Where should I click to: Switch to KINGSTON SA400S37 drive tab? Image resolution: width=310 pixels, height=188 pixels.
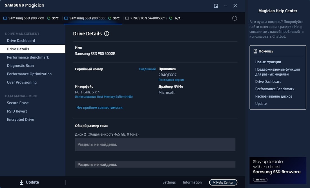pos(153,18)
